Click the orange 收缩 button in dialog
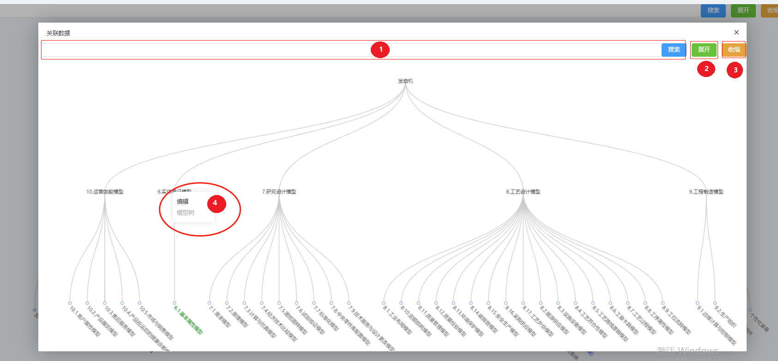 [x=734, y=50]
